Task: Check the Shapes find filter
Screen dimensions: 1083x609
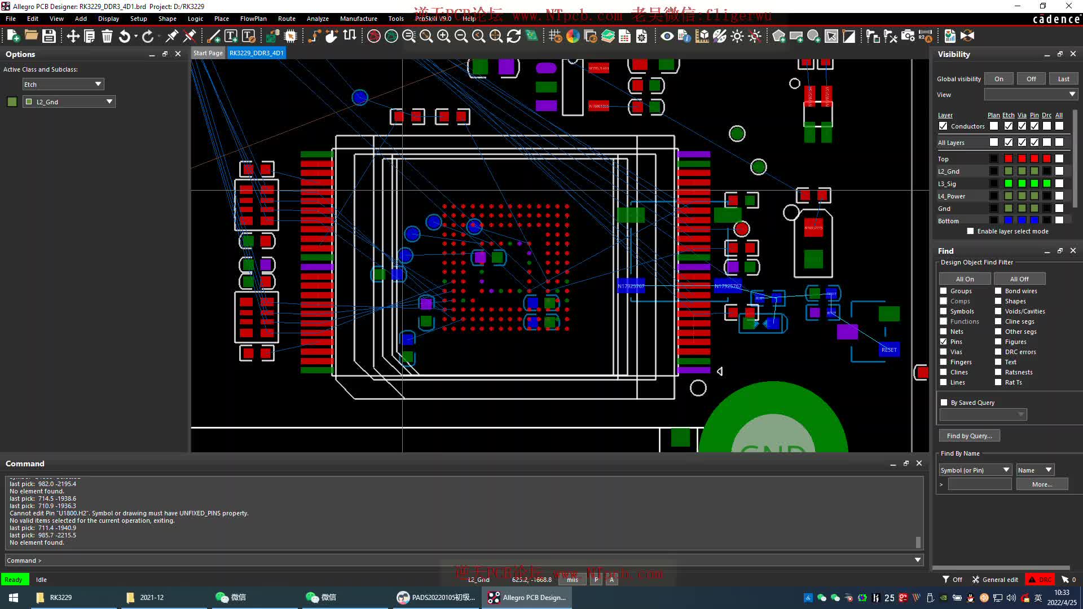Action: [x=998, y=301]
